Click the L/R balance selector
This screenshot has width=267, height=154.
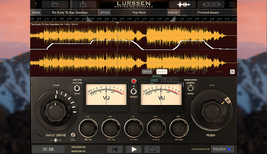(56, 140)
